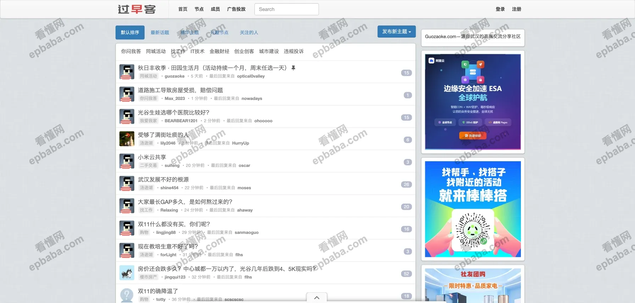Open the 棒棒搭 QR code ad banner
The image size is (635, 303).
tap(473, 209)
